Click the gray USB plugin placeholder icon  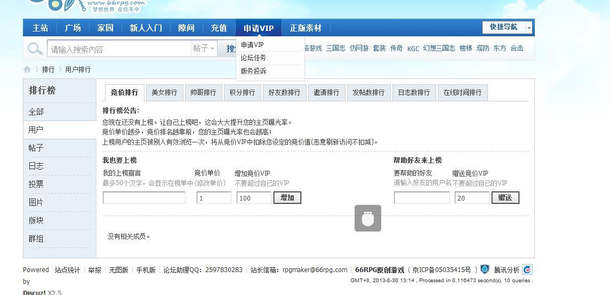(367, 218)
